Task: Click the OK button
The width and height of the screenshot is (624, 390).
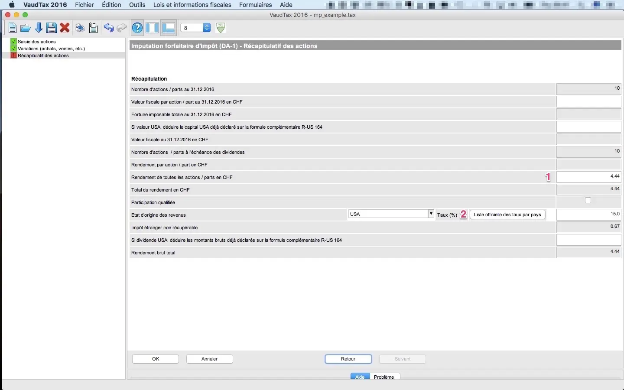Action: coord(156,359)
